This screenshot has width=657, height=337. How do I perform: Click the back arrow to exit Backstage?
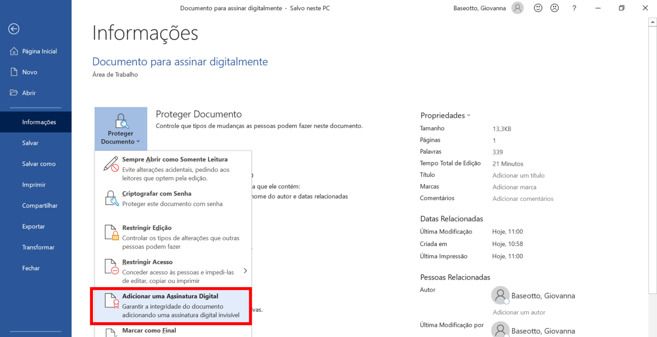pyautogui.click(x=13, y=29)
